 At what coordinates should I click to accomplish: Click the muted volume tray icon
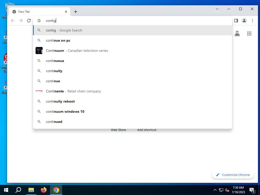[227, 190]
